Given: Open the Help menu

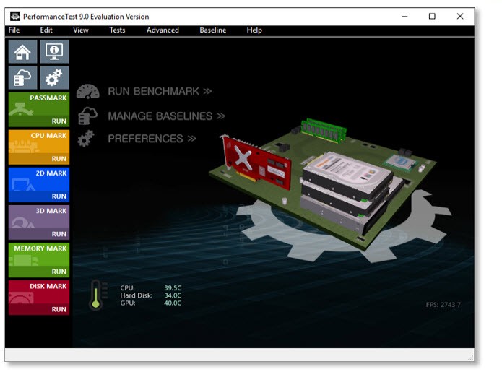Looking at the screenshot, I should pos(254,30).
